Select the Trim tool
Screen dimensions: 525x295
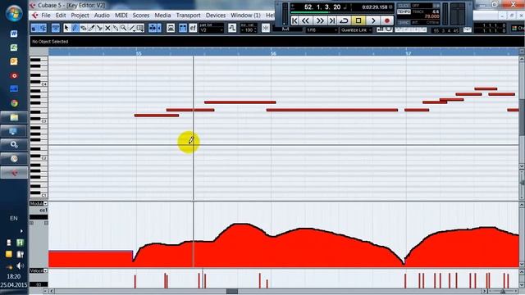[x=91, y=28]
